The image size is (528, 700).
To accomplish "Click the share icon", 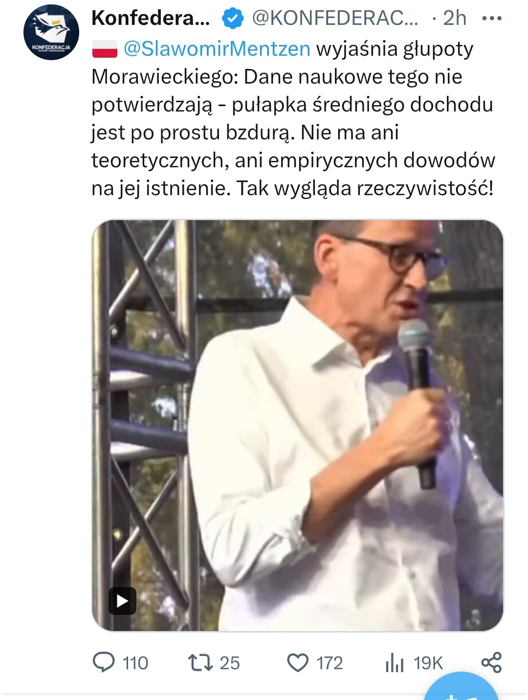I will pyautogui.click(x=491, y=662).
